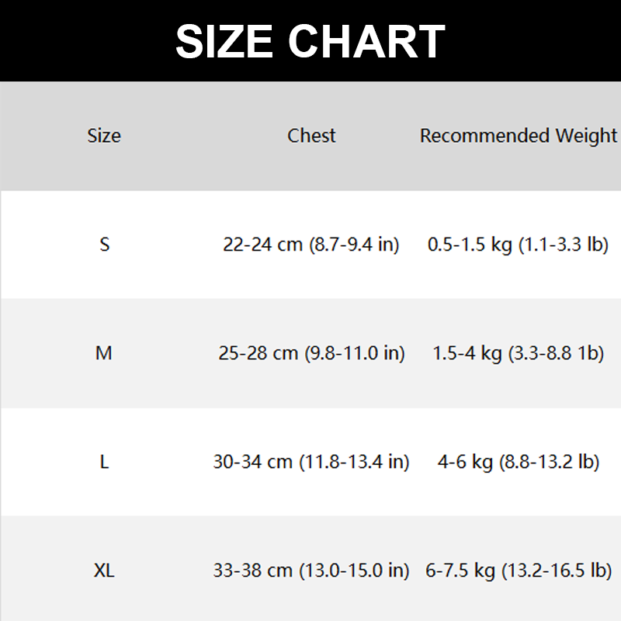Select the Size column header
Screen dimensions: 621x621
[x=104, y=136]
